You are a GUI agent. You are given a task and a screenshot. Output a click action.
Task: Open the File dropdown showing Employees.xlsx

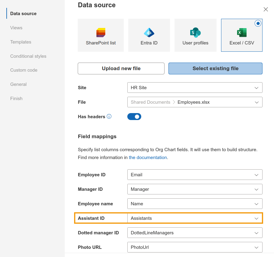[195, 102]
